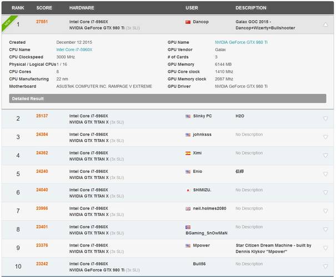Click the US flag beside Mpower
Screen dimensions: 336x277
coord(188,245)
